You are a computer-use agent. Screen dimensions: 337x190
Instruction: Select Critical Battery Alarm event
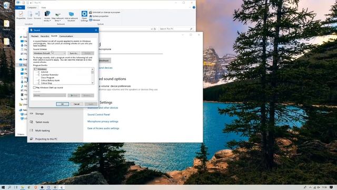pos(50,80)
